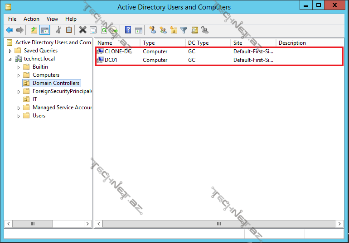Click the Delete X toolbar icon

[82, 30]
